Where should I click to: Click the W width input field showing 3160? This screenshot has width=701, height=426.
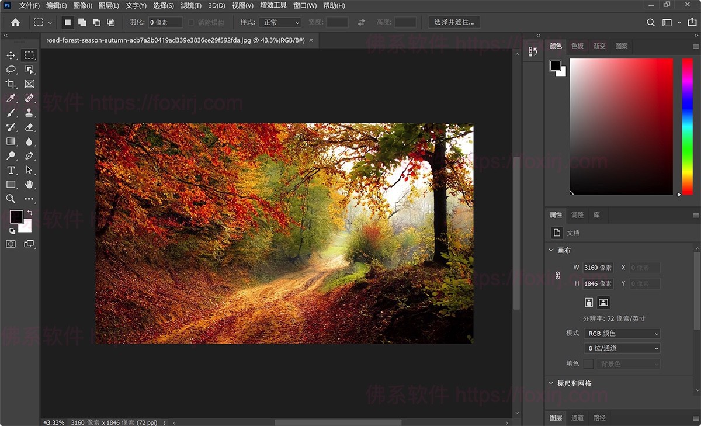[x=598, y=268]
